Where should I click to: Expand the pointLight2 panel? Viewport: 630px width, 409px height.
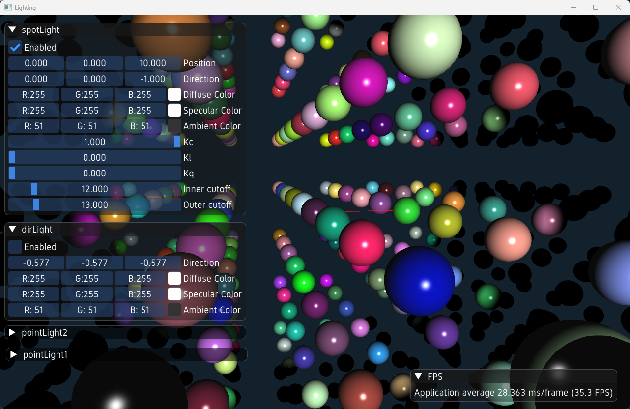(13, 333)
